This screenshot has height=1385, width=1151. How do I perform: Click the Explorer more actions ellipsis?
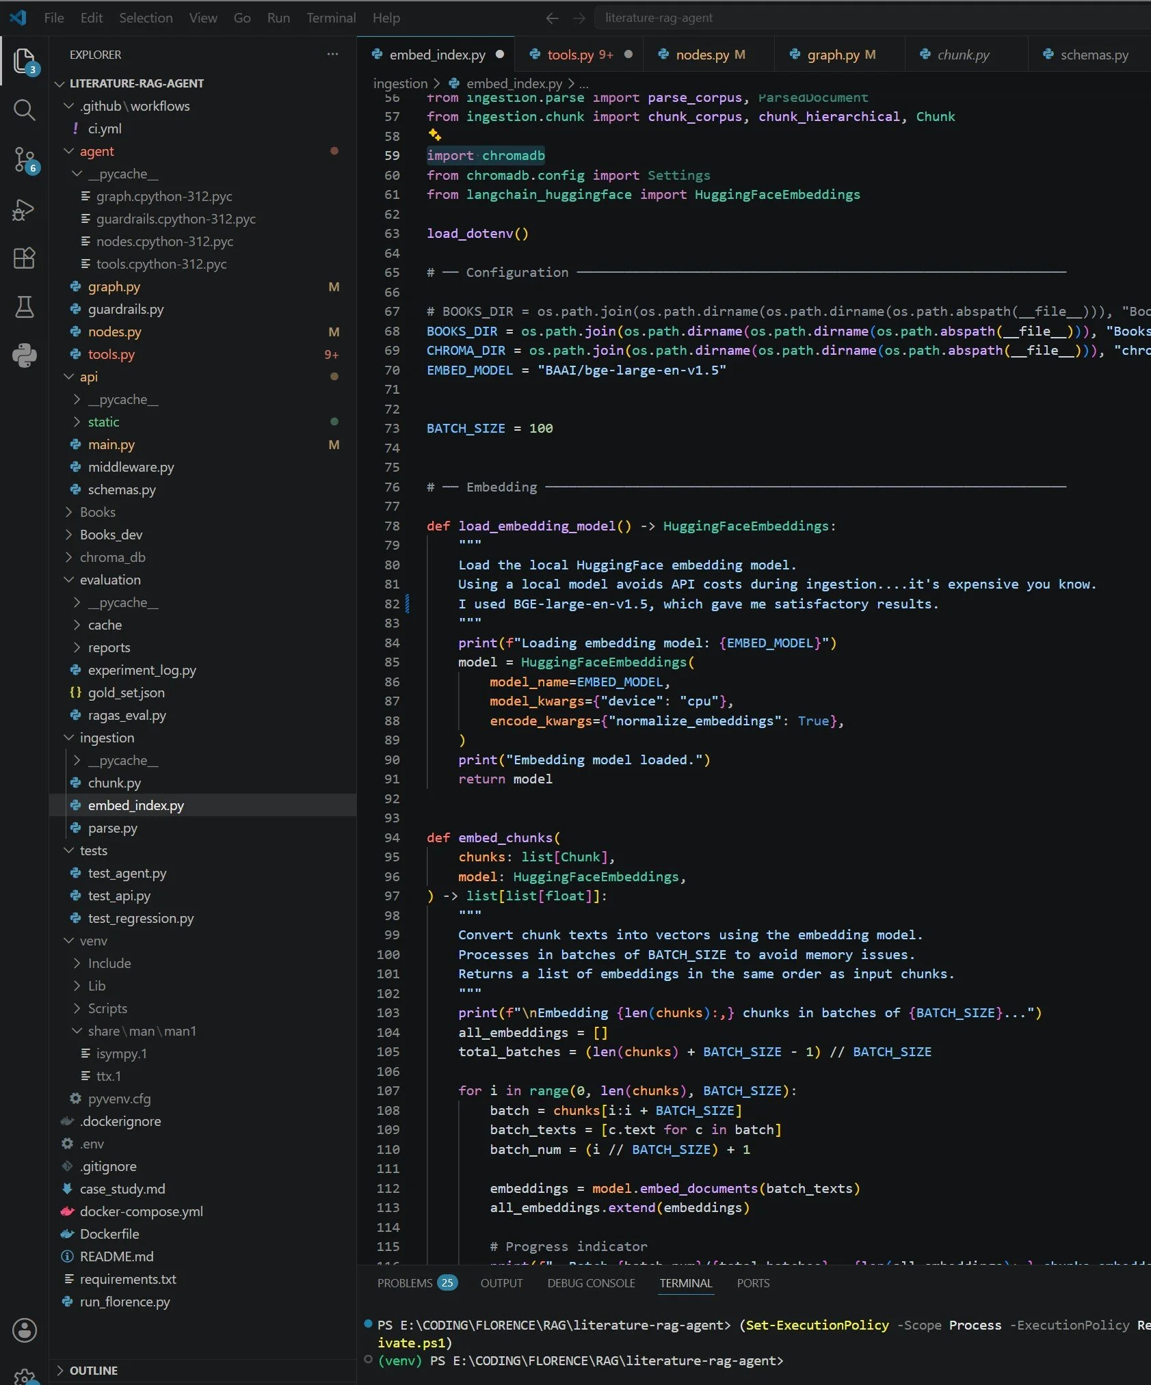click(x=332, y=54)
